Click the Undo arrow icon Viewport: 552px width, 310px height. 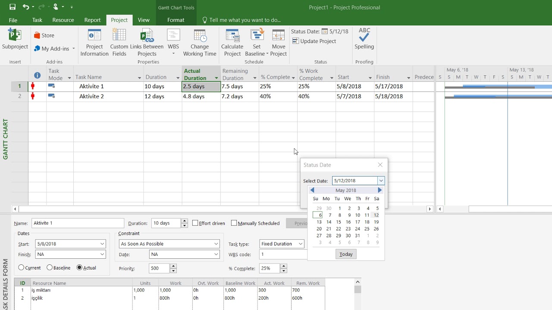pyautogui.click(x=25, y=7)
